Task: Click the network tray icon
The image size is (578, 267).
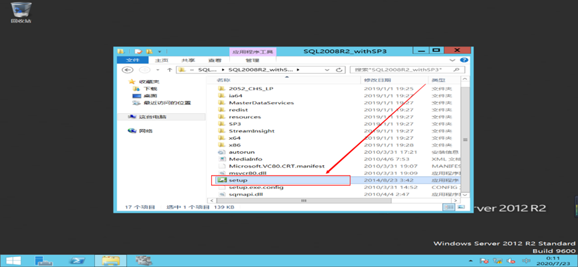Action: 498,261
